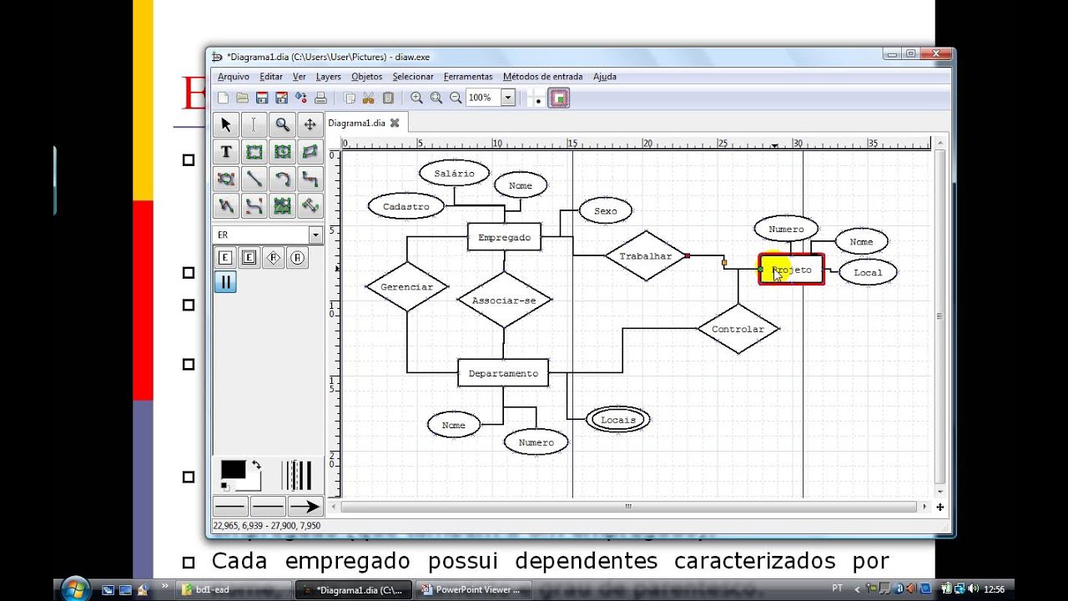This screenshot has height=601, width=1068.
Task: Click the Paste clipboard icon
Action: coord(388,98)
